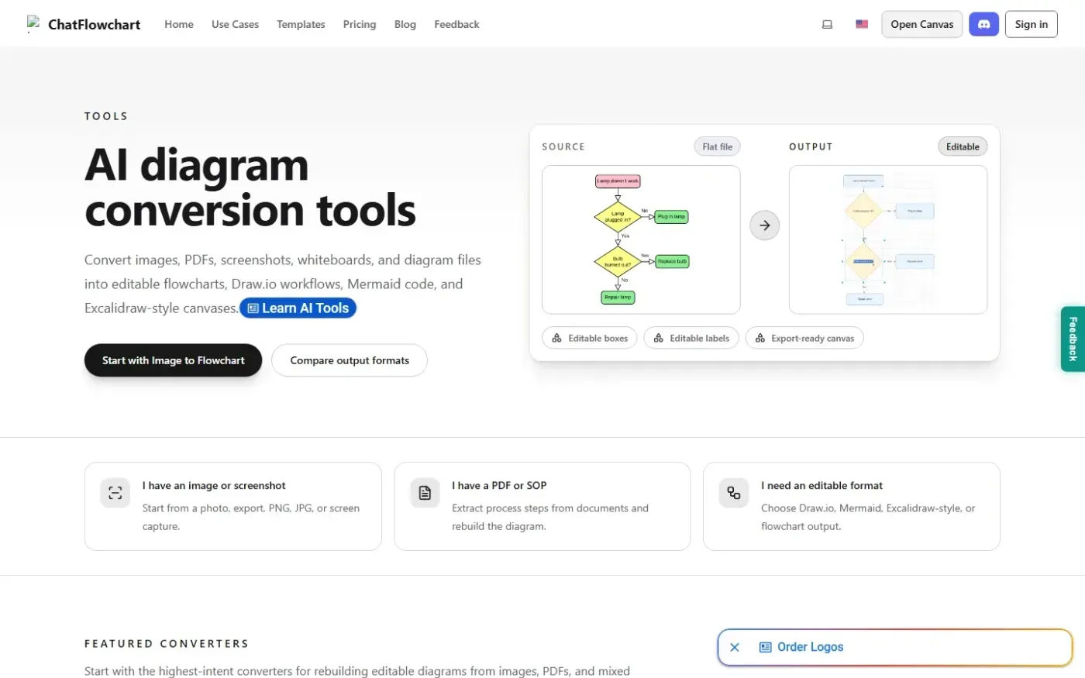Click the source flowchart thumbnail
The image size is (1085, 678).
[641, 239]
